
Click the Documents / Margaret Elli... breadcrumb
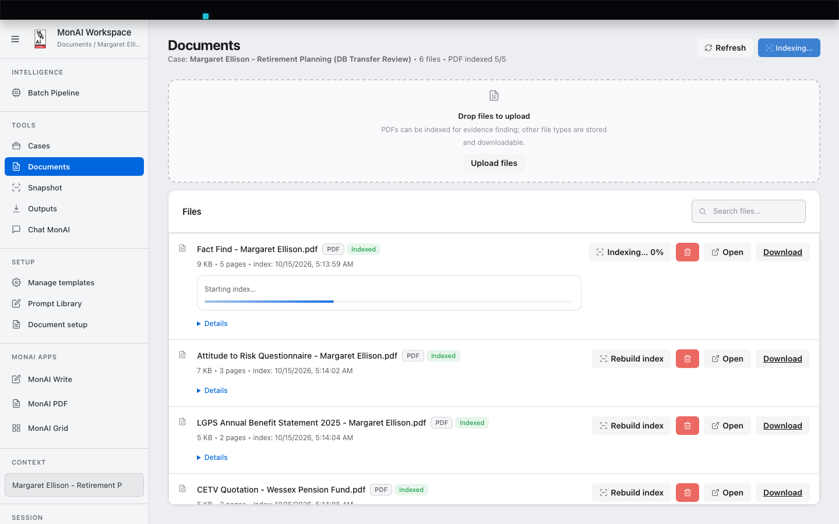point(99,44)
